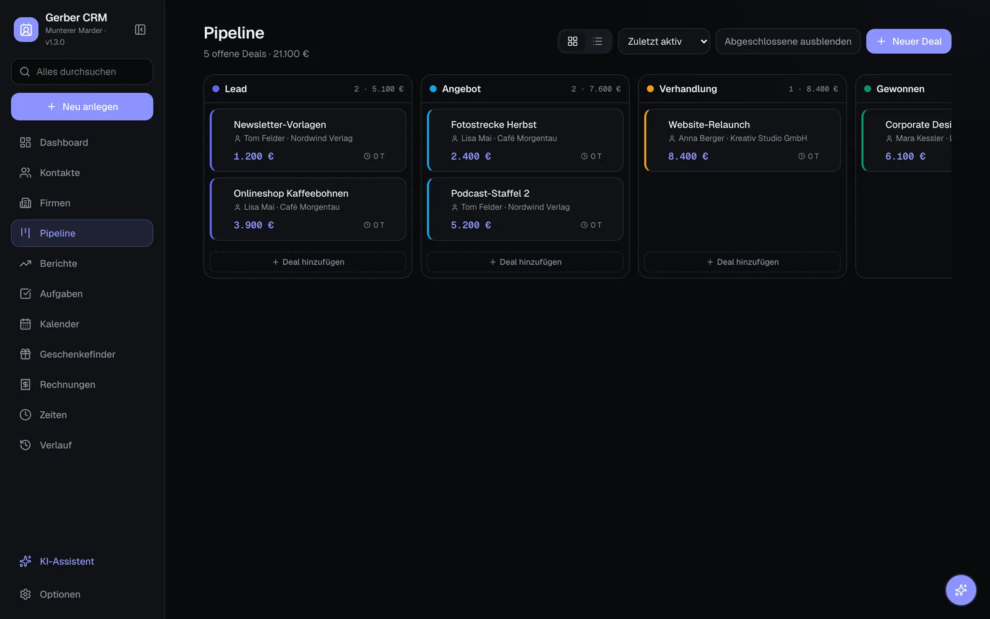Click the Angebot column header
Viewport: 990px width, 619px height.
coord(525,89)
